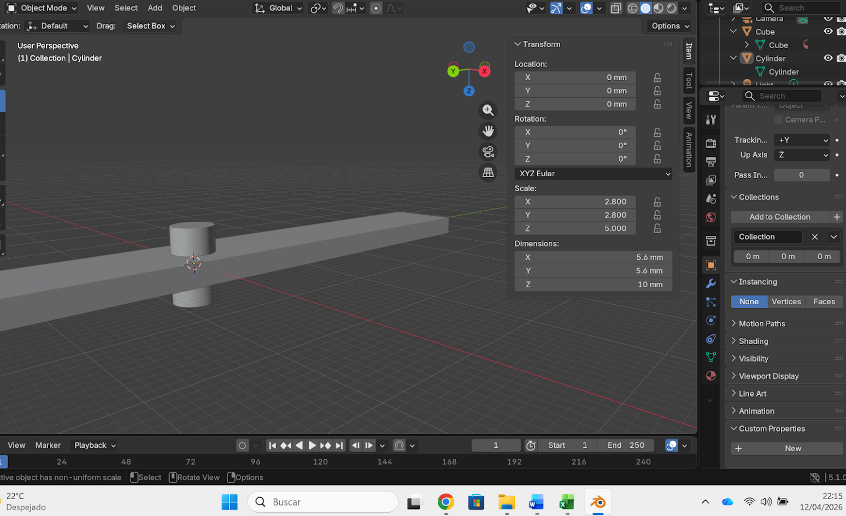Switch to the Tool sidebar tab
846x516 pixels.
click(689, 81)
